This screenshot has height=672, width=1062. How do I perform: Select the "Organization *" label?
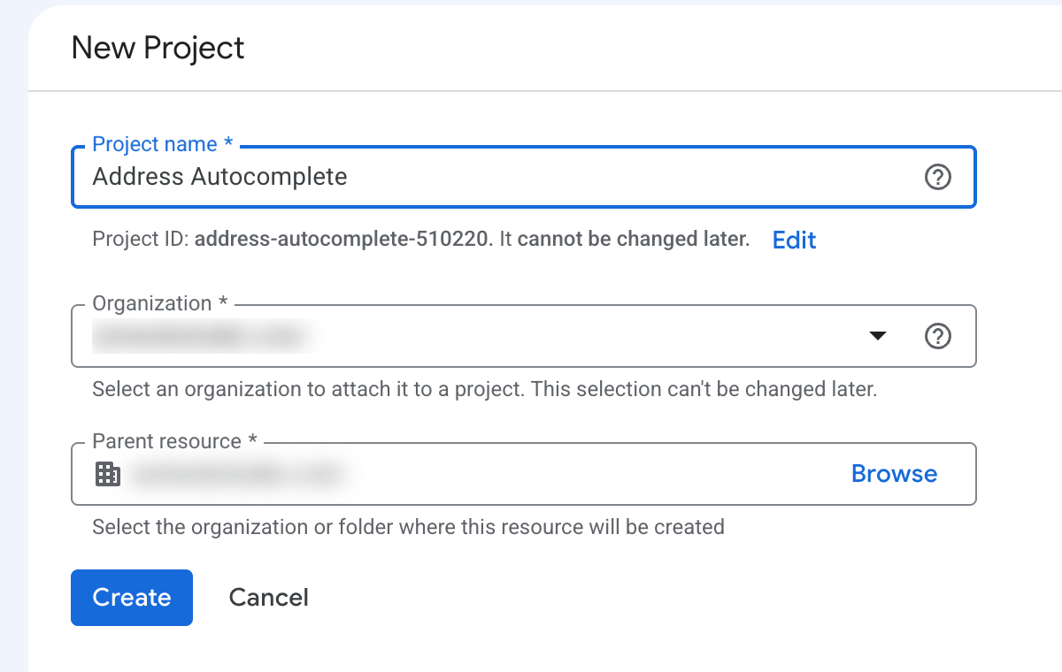point(160,303)
